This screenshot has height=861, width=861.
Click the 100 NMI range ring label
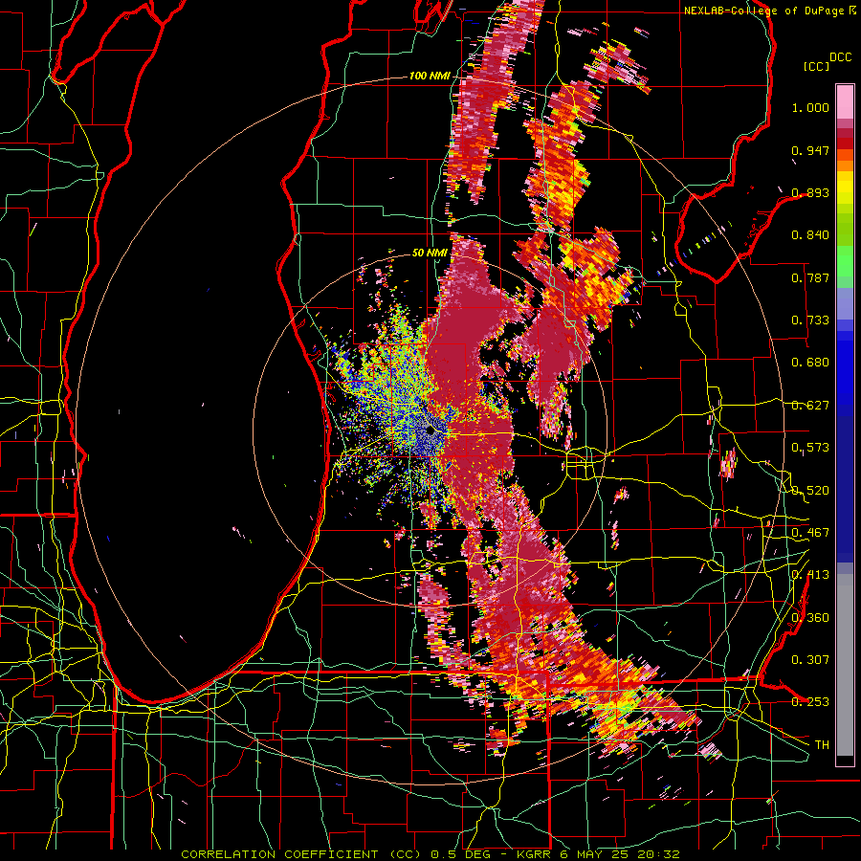pyautogui.click(x=429, y=76)
